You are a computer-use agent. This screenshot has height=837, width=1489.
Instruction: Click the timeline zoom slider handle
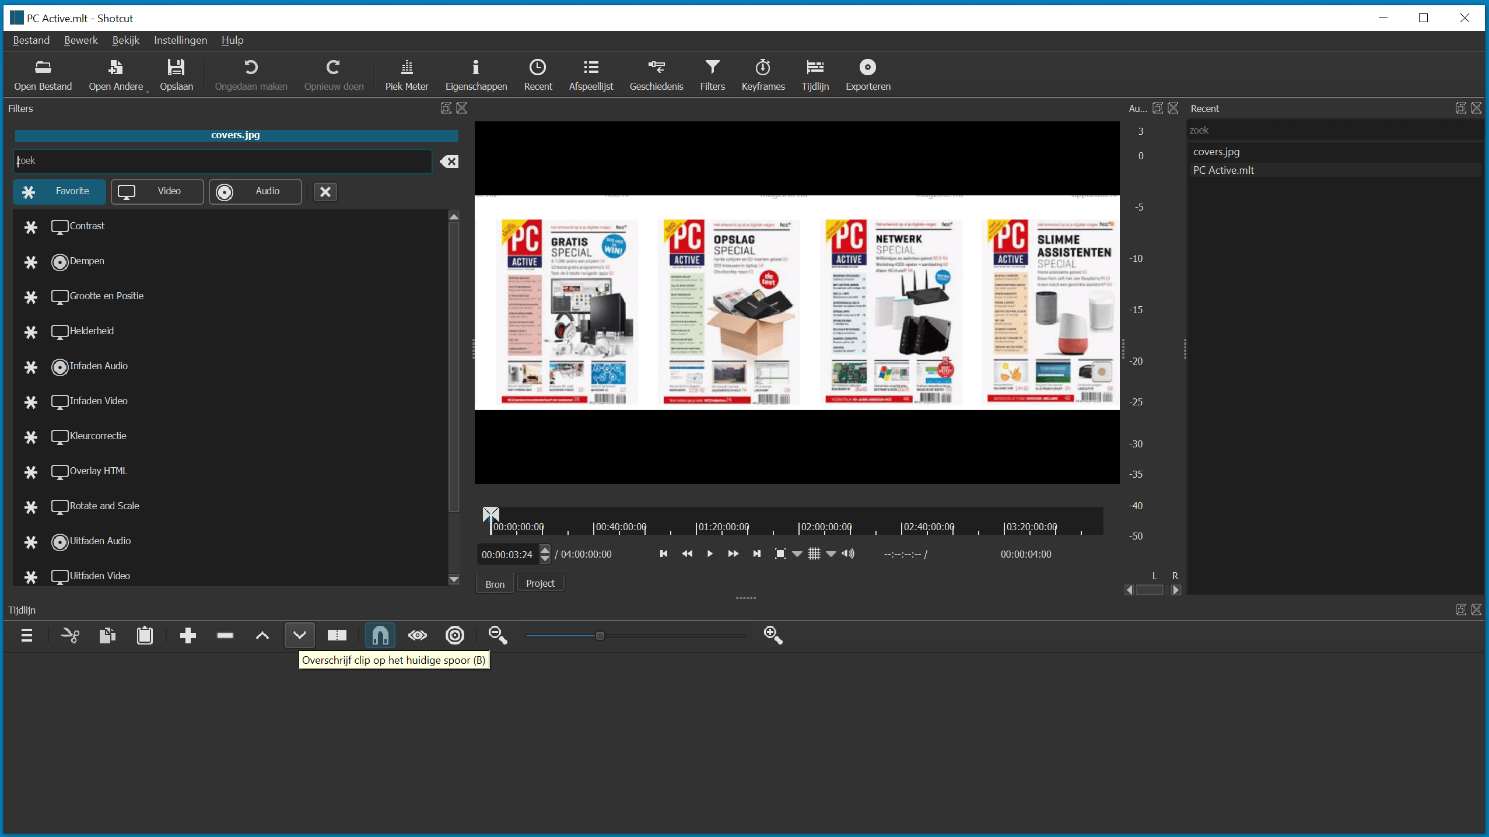pyautogui.click(x=600, y=636)
